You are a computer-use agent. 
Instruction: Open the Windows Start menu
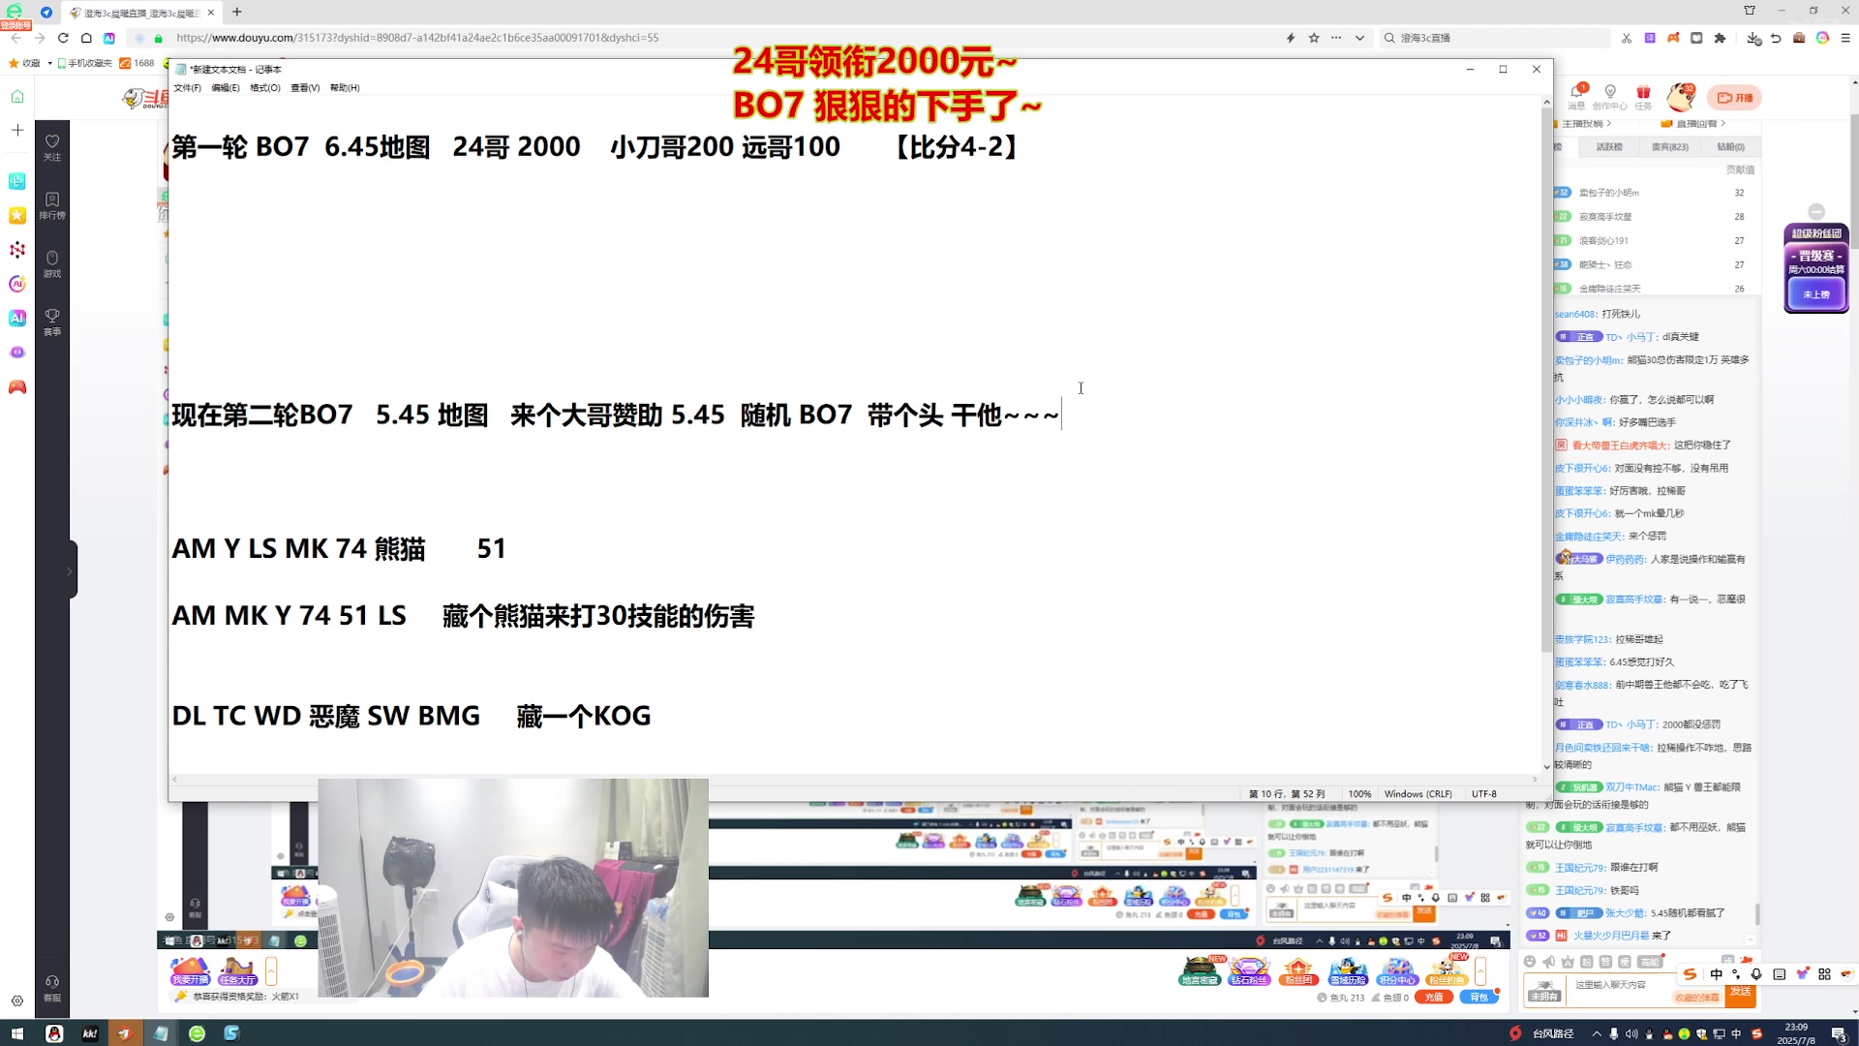(16, 1033)
